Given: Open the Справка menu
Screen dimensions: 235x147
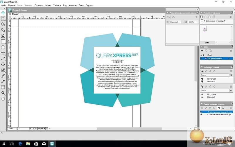Looking at the screenshot, I should (90, 5).
